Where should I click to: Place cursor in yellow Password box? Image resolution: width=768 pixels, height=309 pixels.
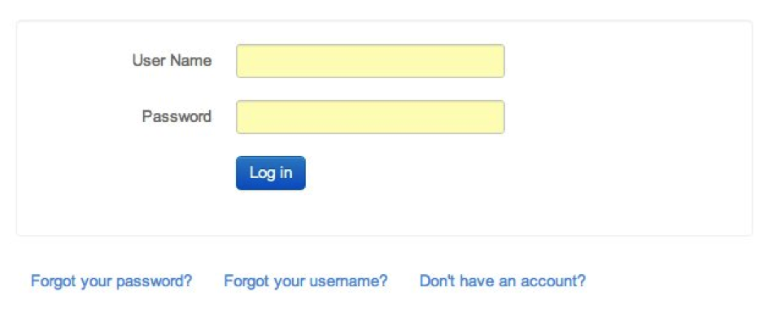tap(370, 117)
